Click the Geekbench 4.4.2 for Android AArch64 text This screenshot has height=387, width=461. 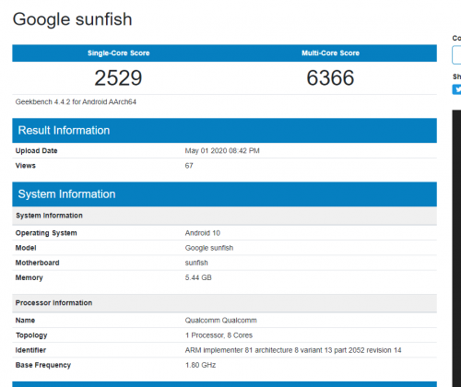coord(76,102)
